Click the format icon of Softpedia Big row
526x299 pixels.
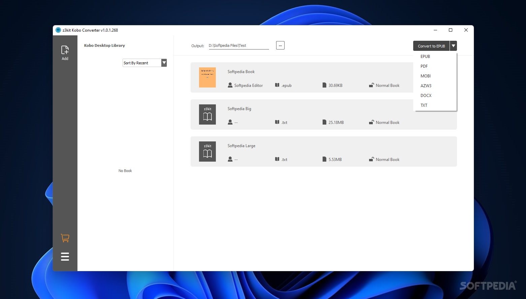(277, 122)
